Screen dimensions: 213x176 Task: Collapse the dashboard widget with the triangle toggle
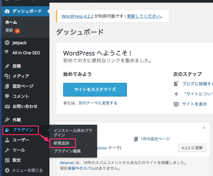tap(204, 128)
